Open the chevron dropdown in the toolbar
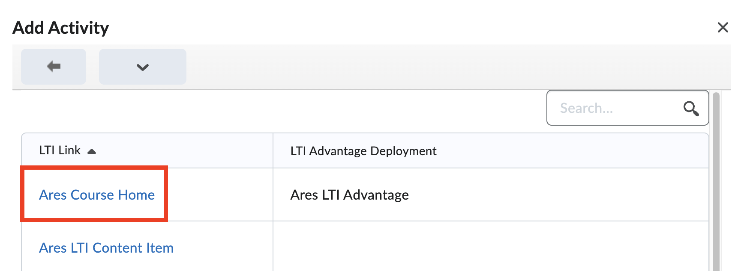 click(x=142, y=67)
